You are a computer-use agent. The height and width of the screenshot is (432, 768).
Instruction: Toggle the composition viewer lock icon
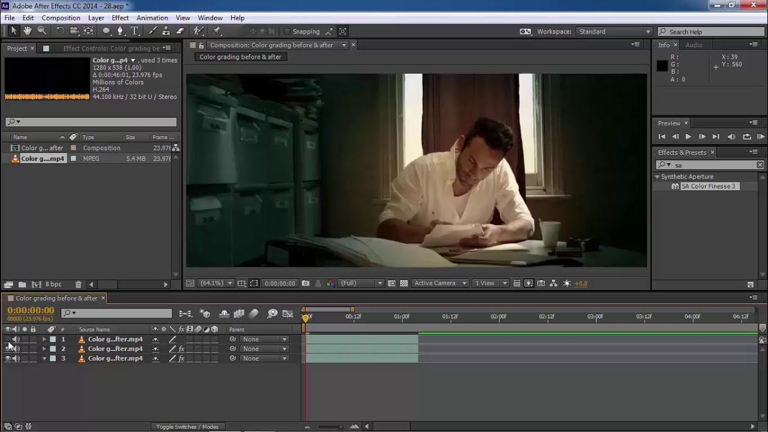202,45
